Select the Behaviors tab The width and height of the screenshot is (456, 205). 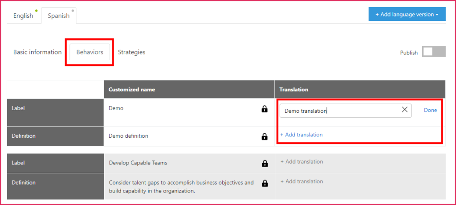tap(90, 52)
